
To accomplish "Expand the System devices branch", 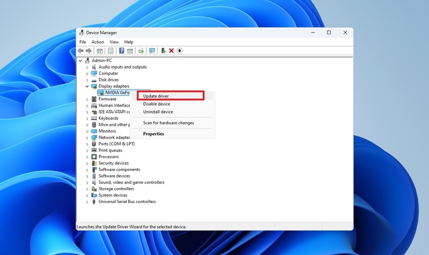I will [87, 196].
